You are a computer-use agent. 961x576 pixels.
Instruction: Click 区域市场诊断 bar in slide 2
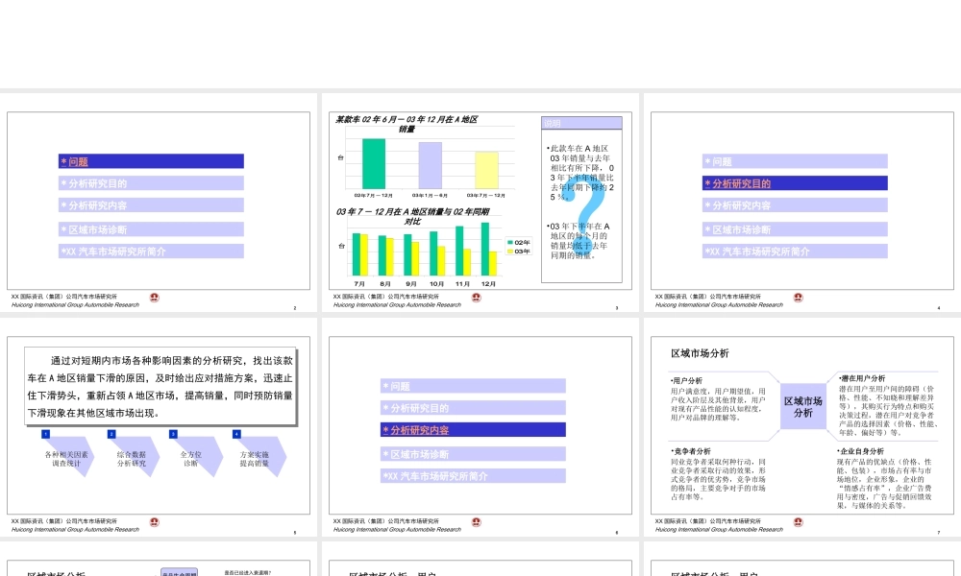point(152,229)
